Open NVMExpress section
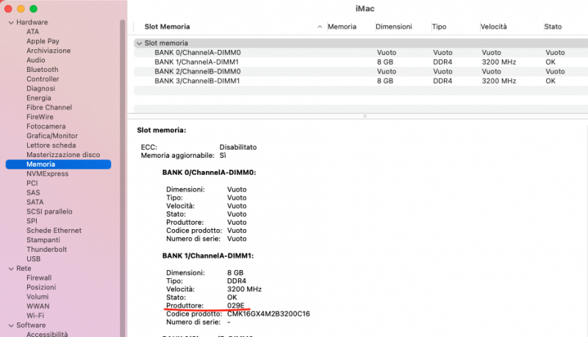588x337 pixels. click(x=47, y=174)
